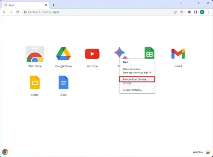Image resolution: width=213 pixels, height=157 pixels.
Task: Open the Web Store app icon
Action: [x=35, y=54]
